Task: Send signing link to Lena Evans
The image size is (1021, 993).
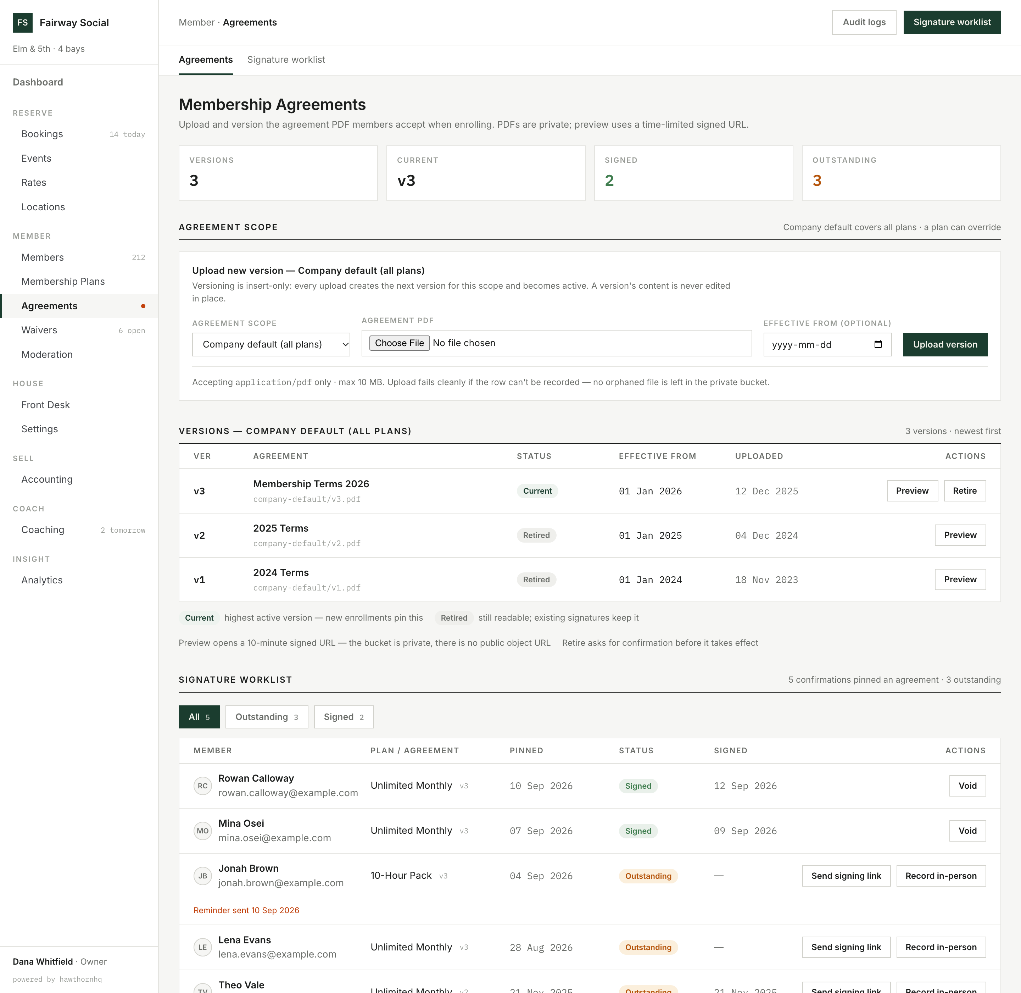Action: 846,947
